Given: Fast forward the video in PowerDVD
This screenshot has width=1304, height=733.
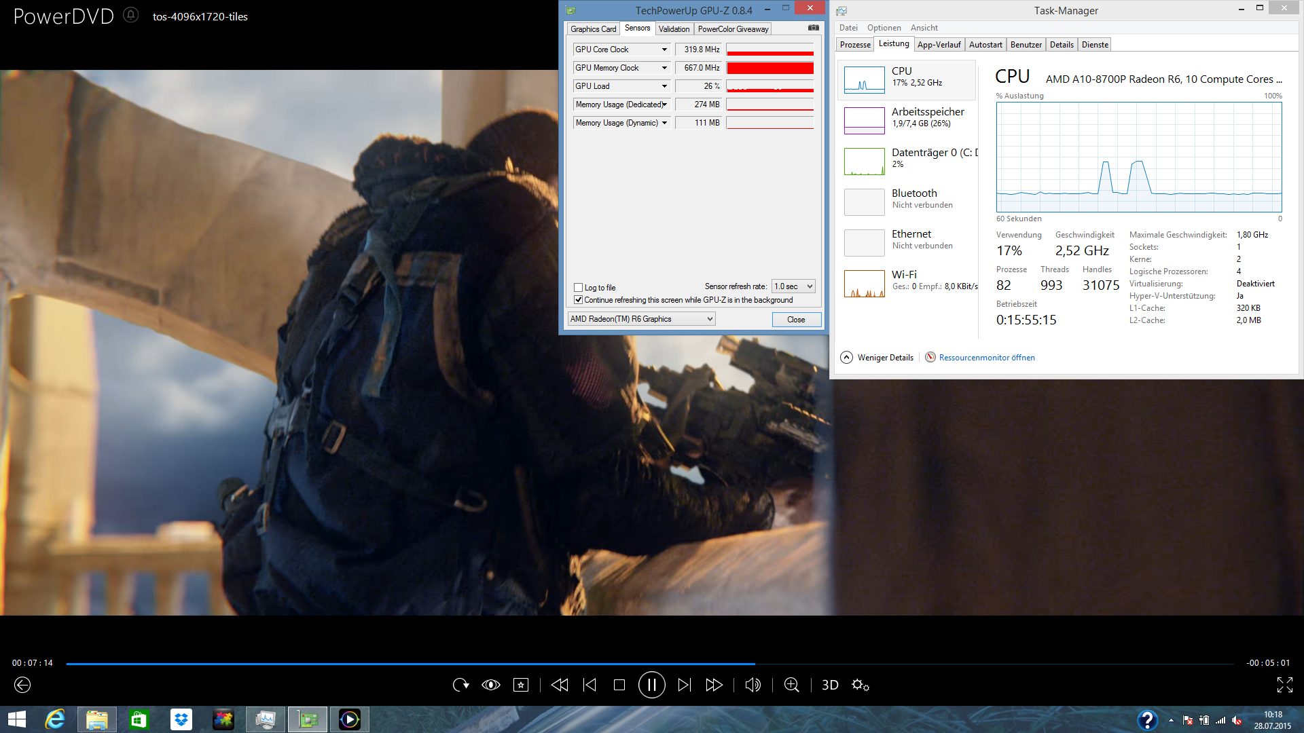Looking at the screenshot, I should pyautogui.click(x=714, y=685).
